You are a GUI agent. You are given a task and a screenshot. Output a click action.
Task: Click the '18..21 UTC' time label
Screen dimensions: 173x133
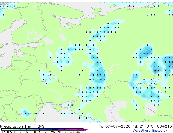point(143,126)
